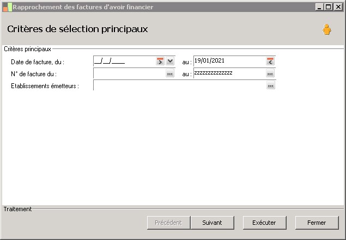Open calendar picker for end date 19/01/2021
The width and height of the screenshot is (346, 240).
click(x=270, y=61)
